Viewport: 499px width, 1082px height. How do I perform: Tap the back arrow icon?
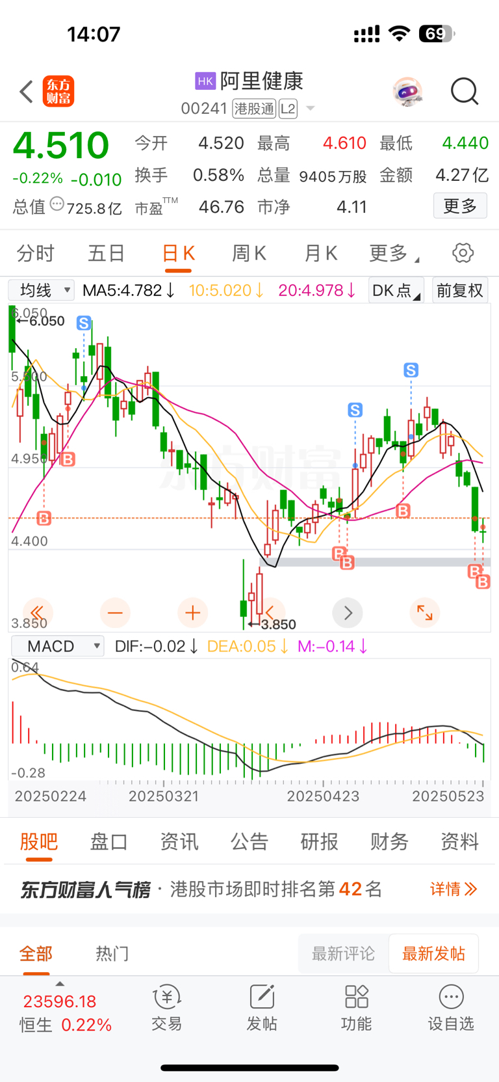26,92
